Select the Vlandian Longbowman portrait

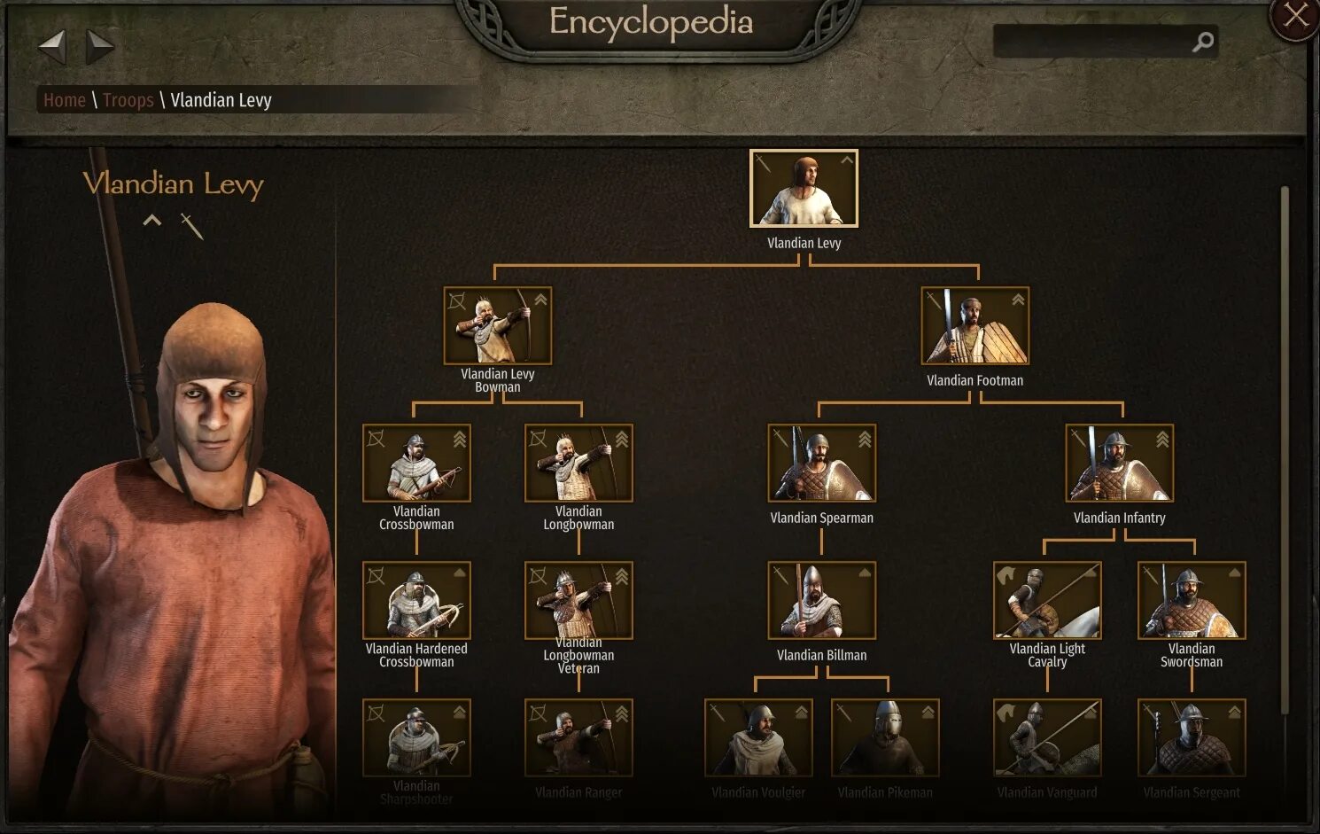tap(578, 463)
